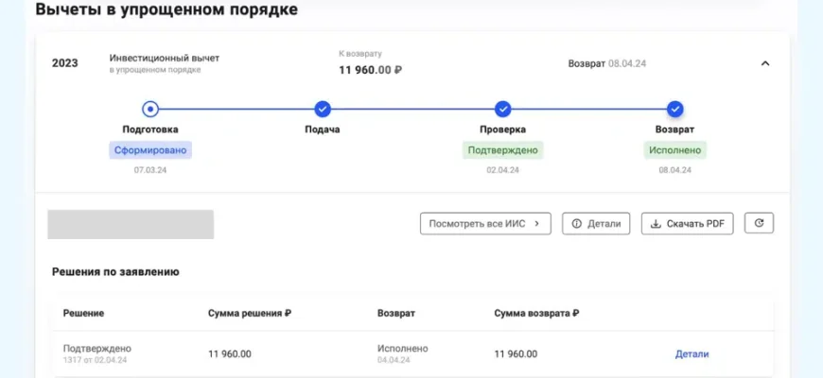Click the download icon in Скачать PDF

pos(655,224)
